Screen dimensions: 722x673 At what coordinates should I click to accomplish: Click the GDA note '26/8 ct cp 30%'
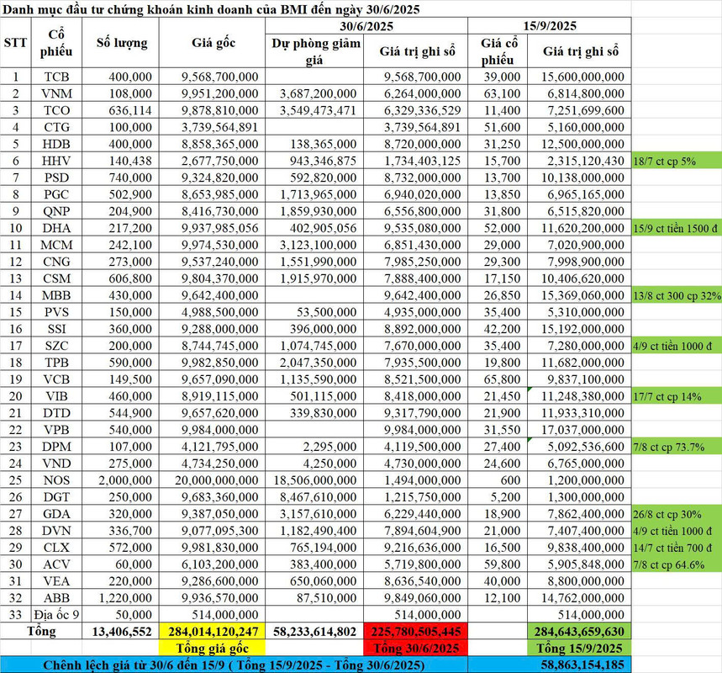(x=677, y=514)
